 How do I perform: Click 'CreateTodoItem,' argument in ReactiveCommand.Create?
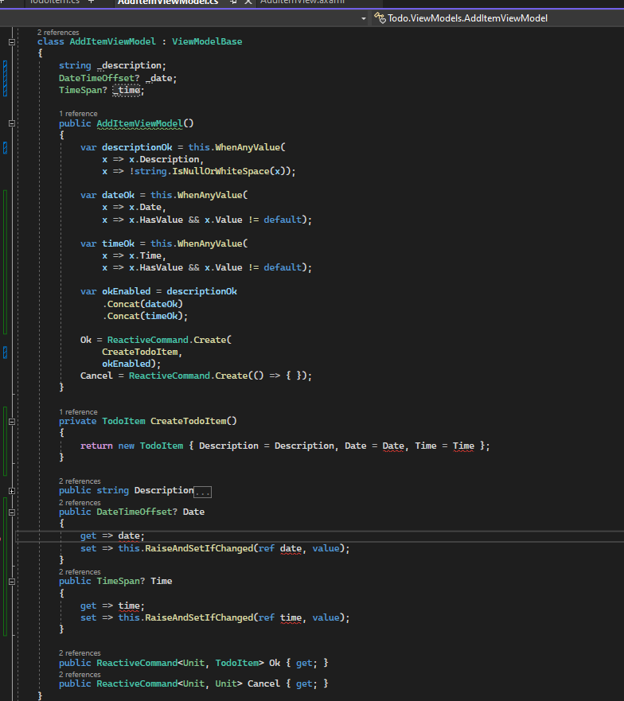(x=142, y=352)
